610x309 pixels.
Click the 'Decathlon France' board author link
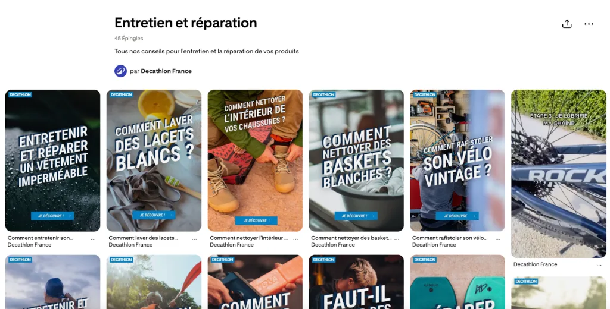point(166,71)
